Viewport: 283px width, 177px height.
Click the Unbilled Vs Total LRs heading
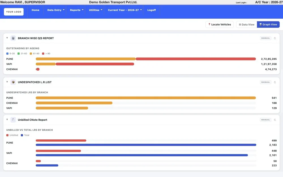[x=30, y=130]
